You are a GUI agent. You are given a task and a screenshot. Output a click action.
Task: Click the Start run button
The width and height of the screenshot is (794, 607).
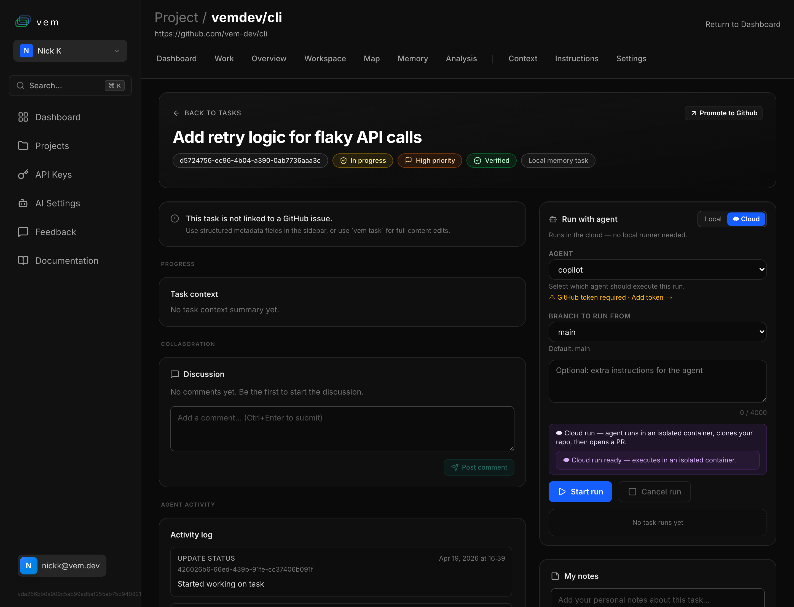coord(580,492)
